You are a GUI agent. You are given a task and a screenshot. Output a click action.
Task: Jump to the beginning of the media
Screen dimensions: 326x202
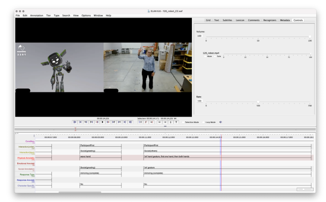pyautogui.click(x=75, y=122)
